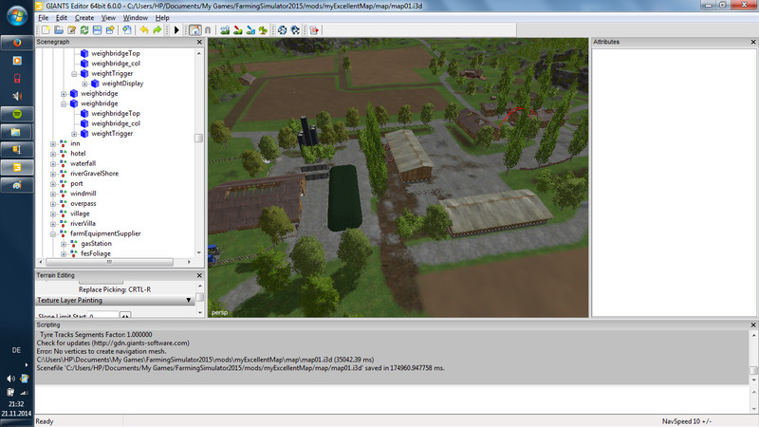Open the Create menu

(x=84, y=17)
